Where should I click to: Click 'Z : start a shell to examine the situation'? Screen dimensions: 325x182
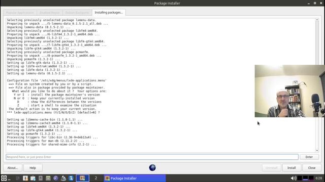pyautogui.click(x=56, y=105)
